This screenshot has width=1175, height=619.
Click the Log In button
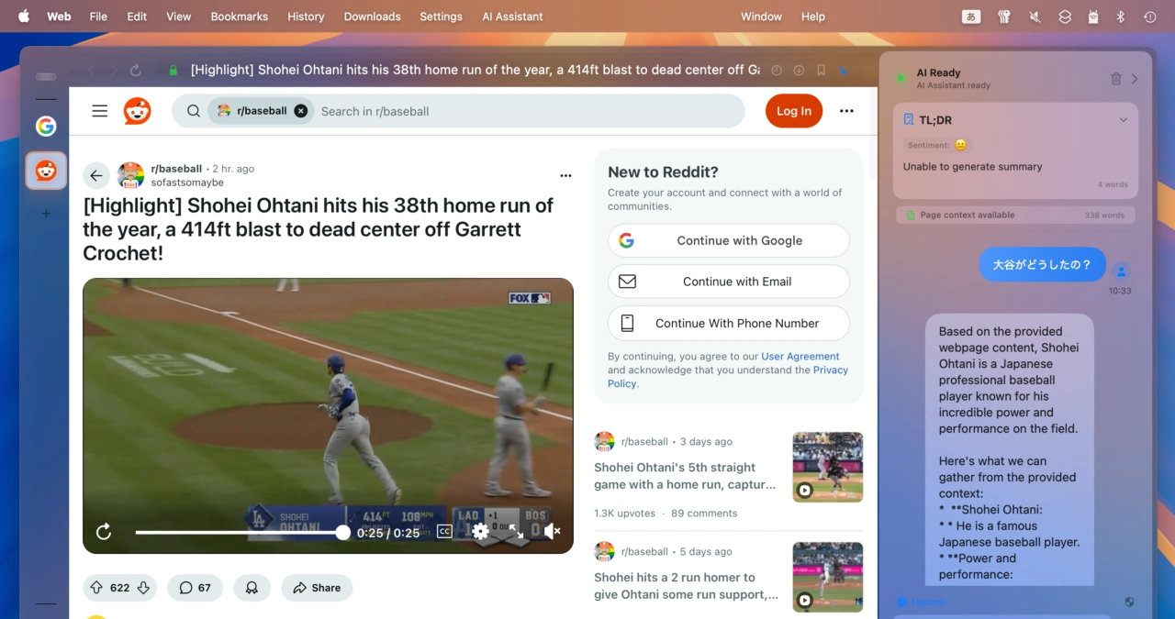[793, 111]
